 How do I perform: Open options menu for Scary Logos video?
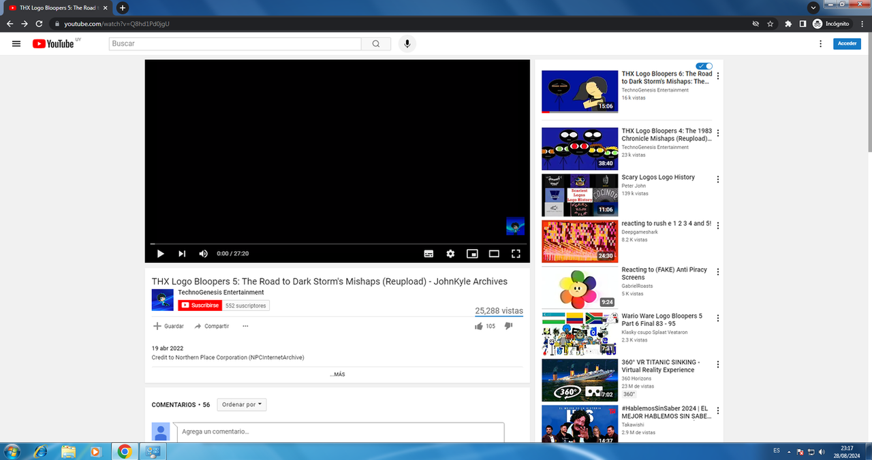click(x=717, y=180)
